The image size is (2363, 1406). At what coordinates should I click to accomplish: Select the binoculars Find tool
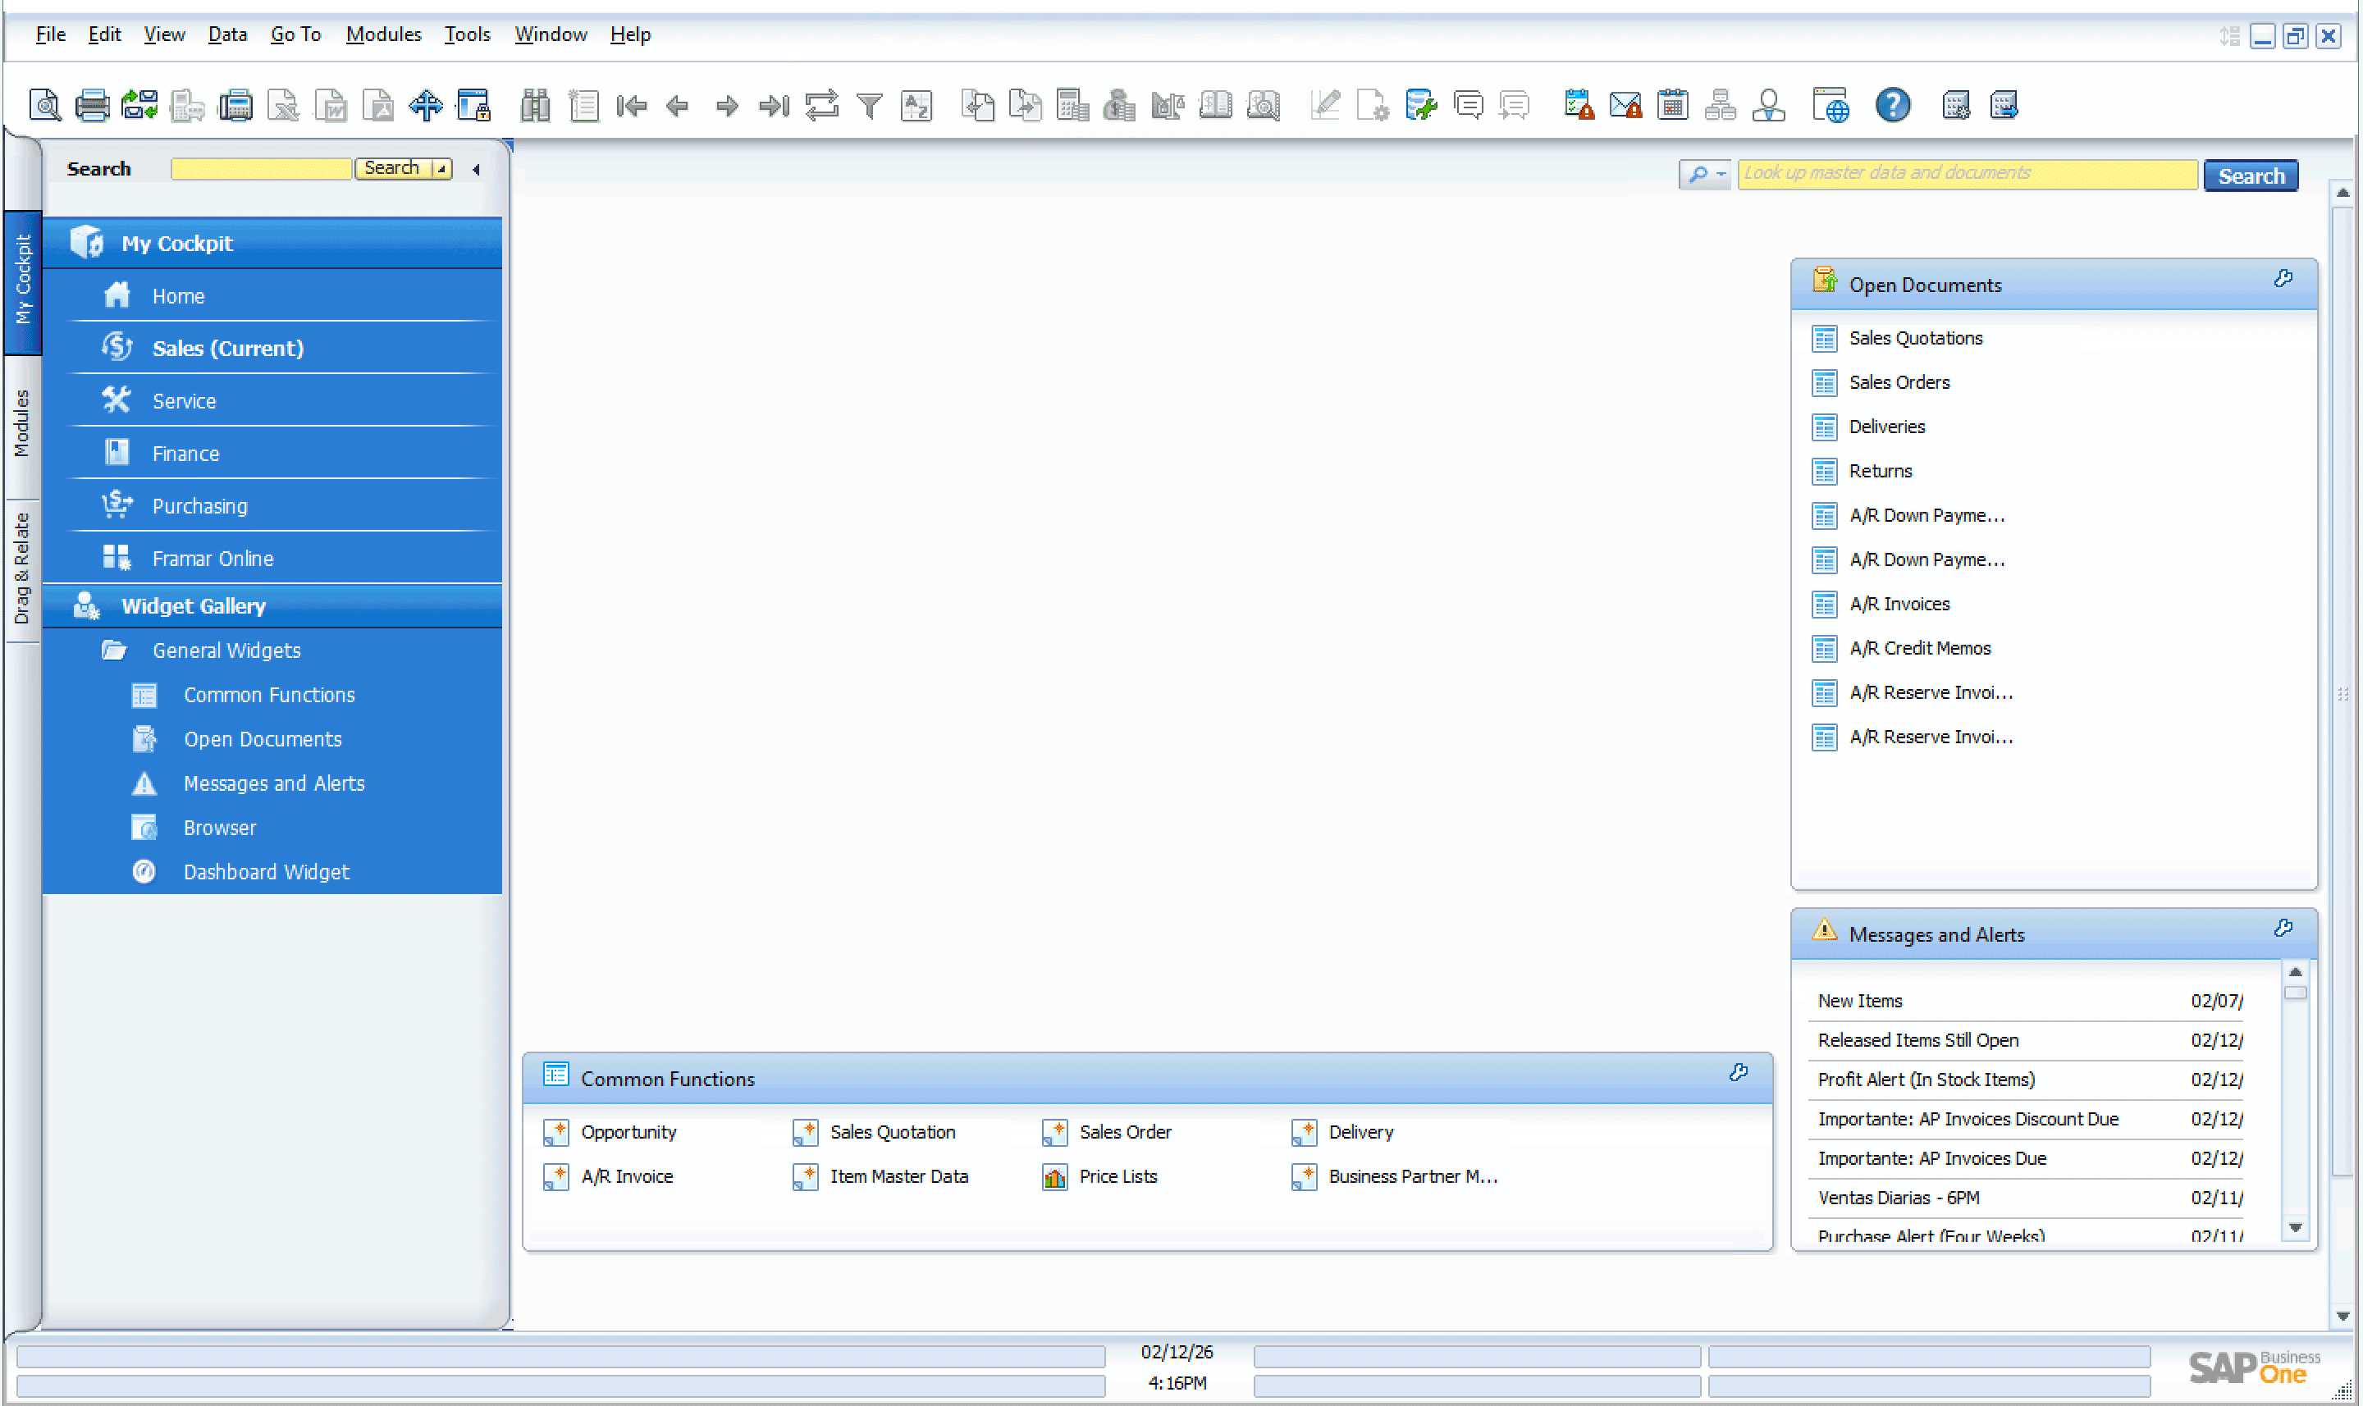(537, 104)
